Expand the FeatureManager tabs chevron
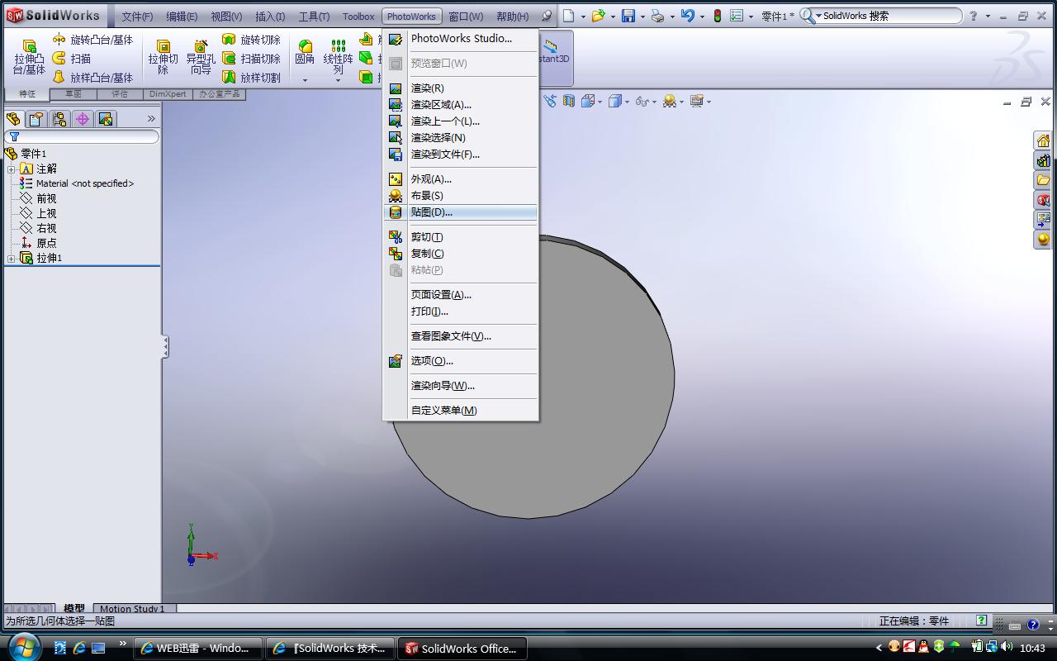 (151, 119)
